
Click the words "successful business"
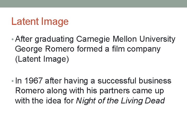coord(134,81)
